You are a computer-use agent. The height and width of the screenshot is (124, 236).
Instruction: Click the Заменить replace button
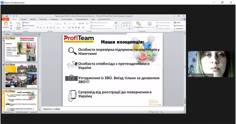(179, 26)
